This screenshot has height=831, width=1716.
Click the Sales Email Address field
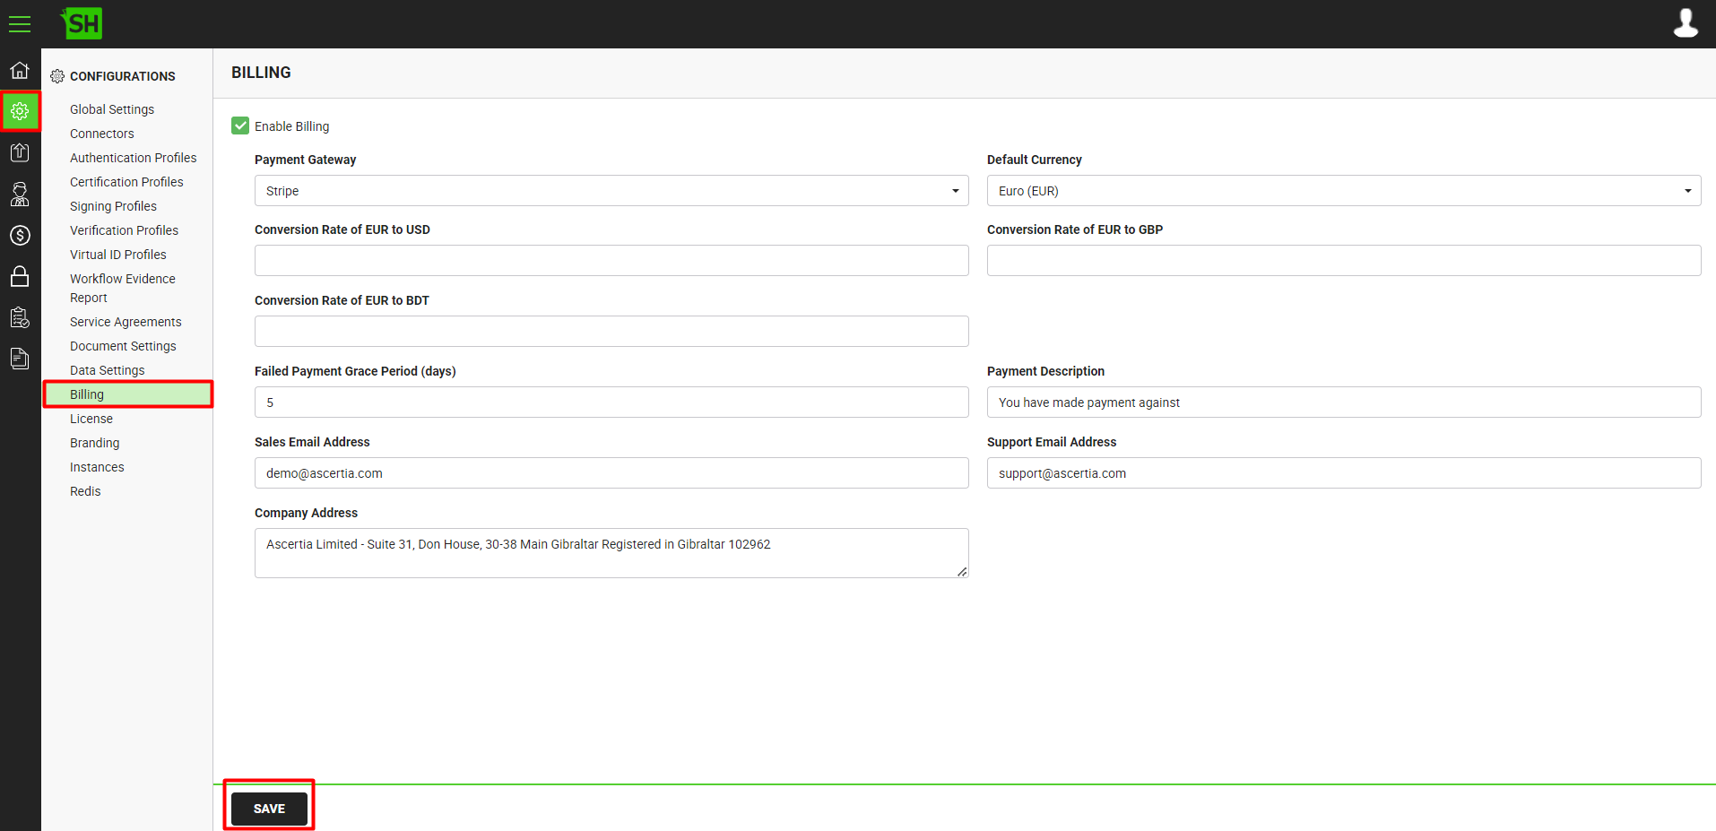click(x=611, y=472)
